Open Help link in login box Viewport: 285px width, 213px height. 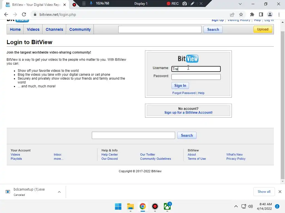[x=201, y=93]
